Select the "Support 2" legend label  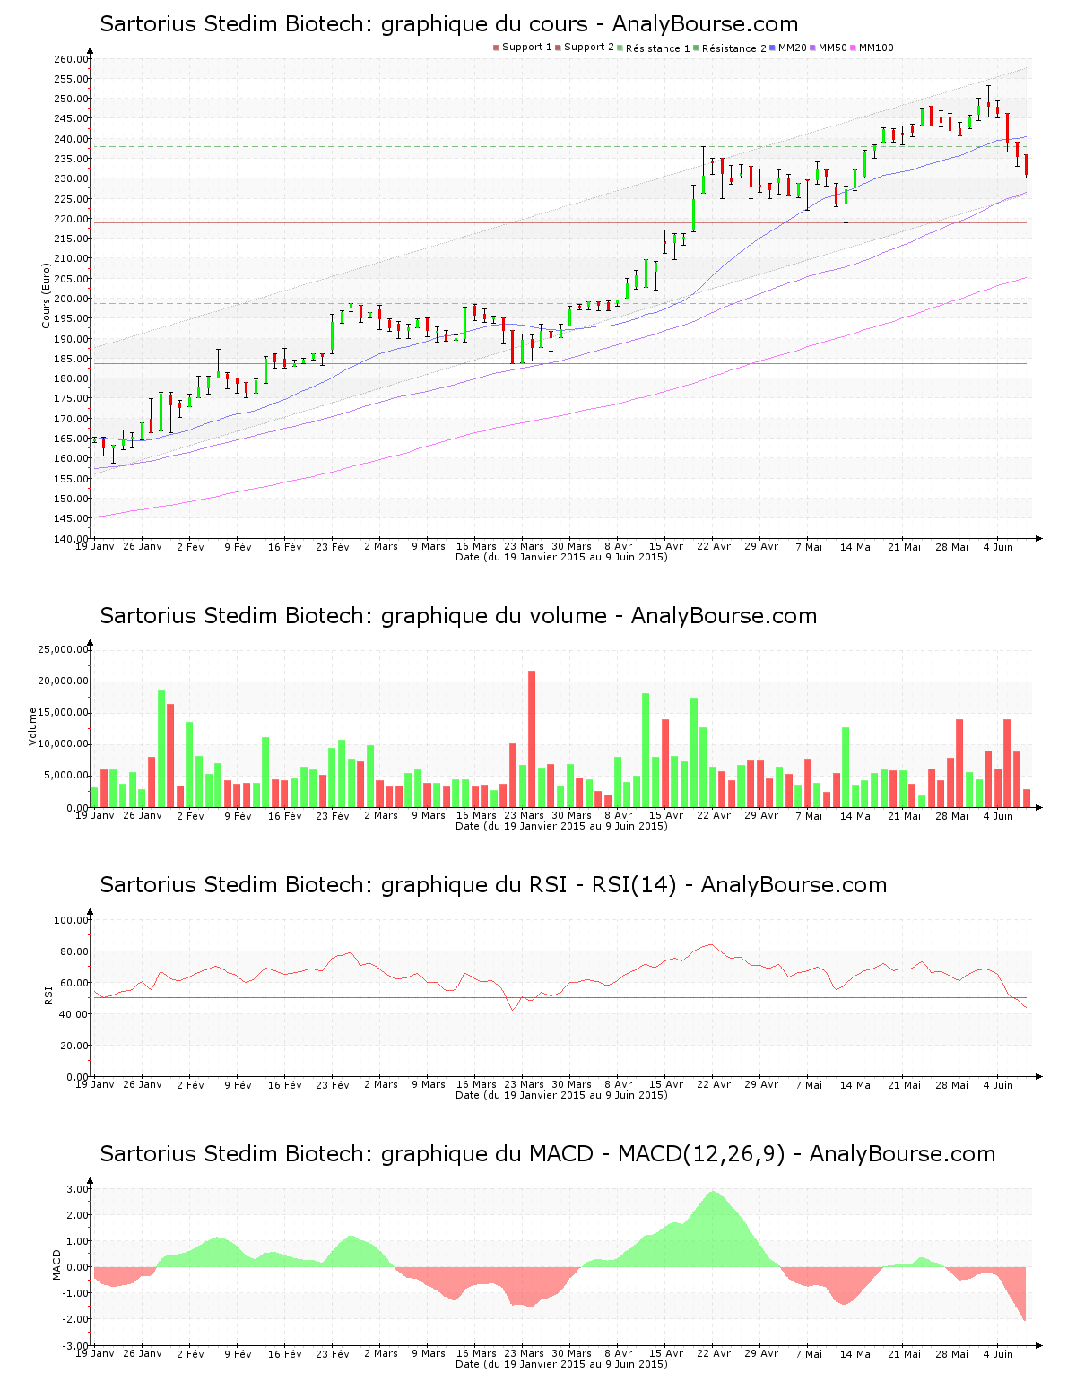click(x=589, y=48)
